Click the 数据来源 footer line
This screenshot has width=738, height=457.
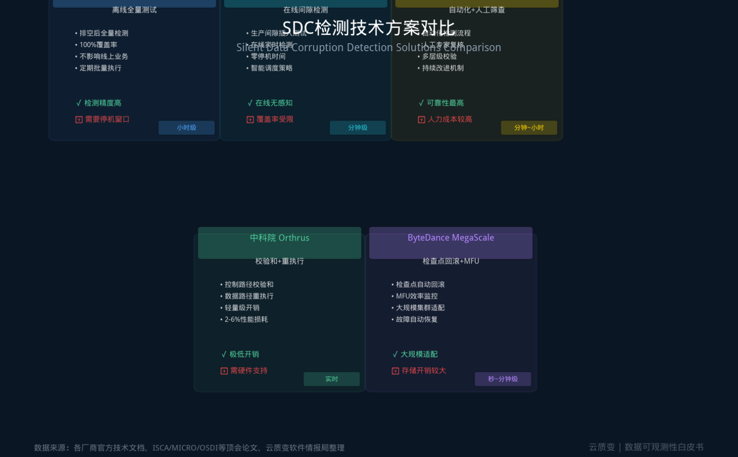tap(189, 448)
